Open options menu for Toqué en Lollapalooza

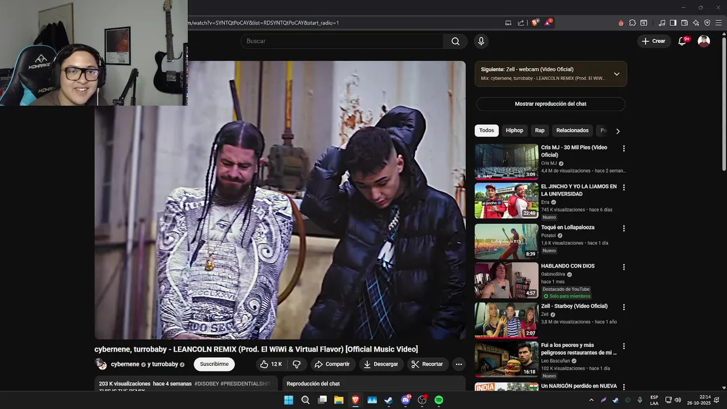(624, 228)
